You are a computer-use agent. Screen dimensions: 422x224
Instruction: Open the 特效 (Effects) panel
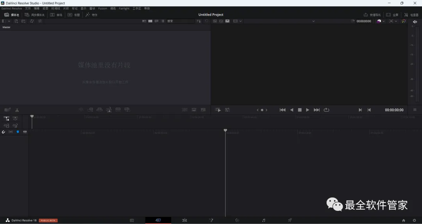pos(91,15)
